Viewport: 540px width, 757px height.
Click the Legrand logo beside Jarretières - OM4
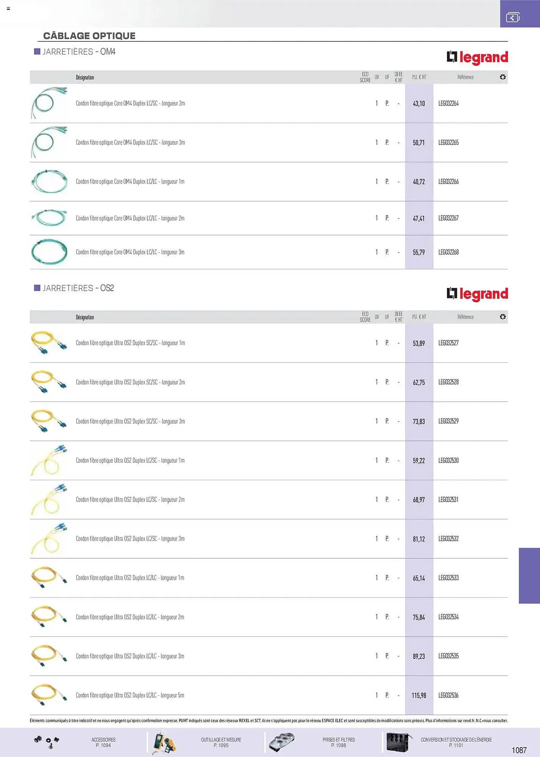tap(477, 57)
